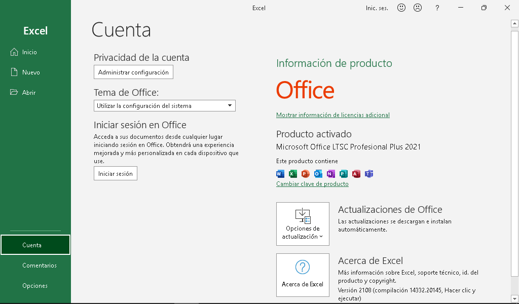The height and width of the screenshot is (304, 519).
Task: Open the Opciones de actualización dropdown
Action: click(x=303, y=224)
